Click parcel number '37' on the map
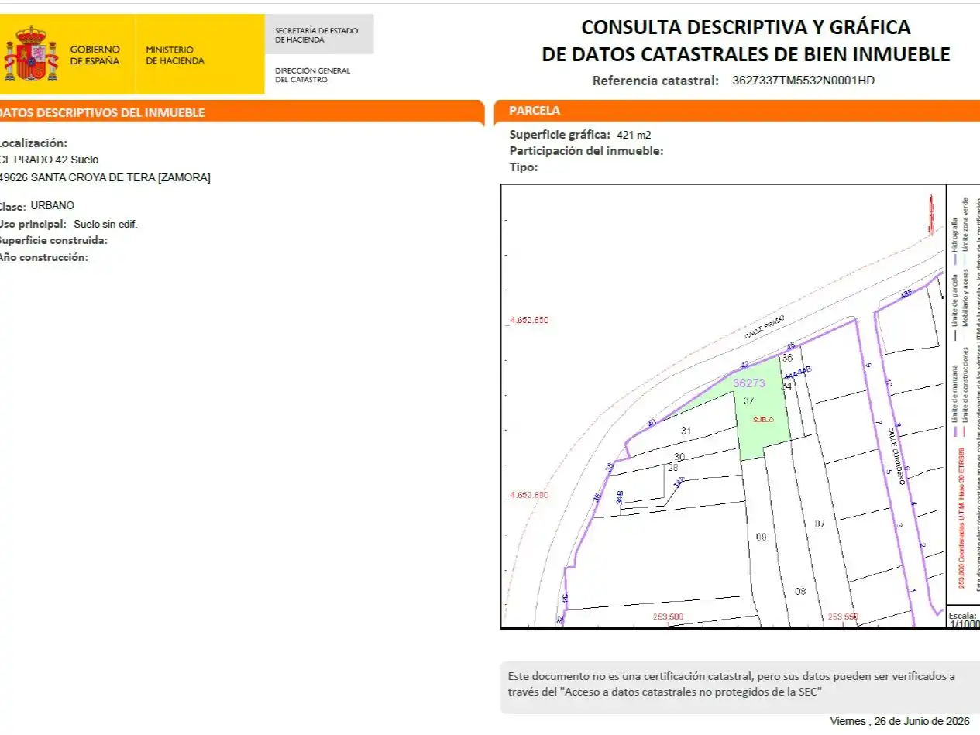 (x=748, y=400)
